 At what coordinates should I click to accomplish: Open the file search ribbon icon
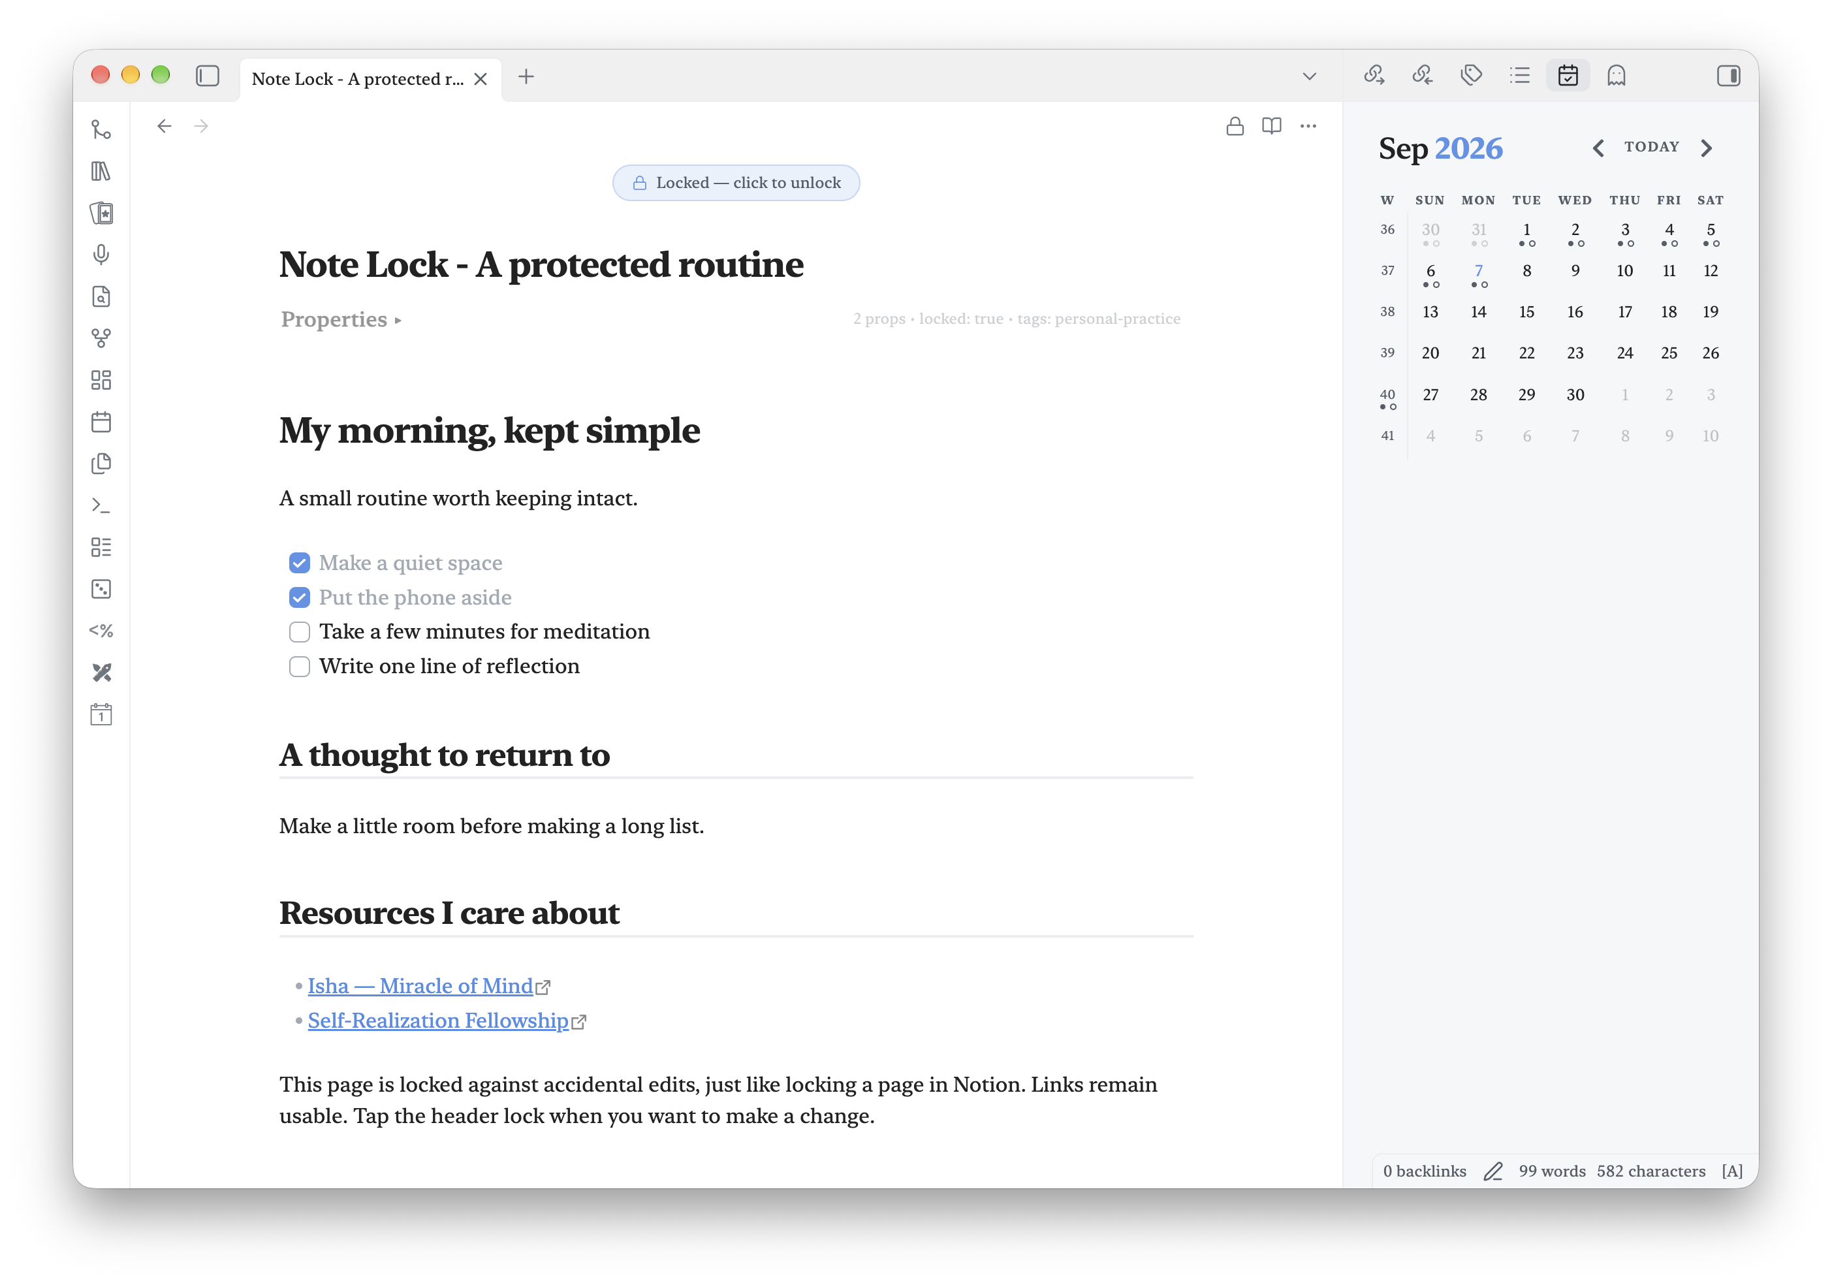point(101,296)
